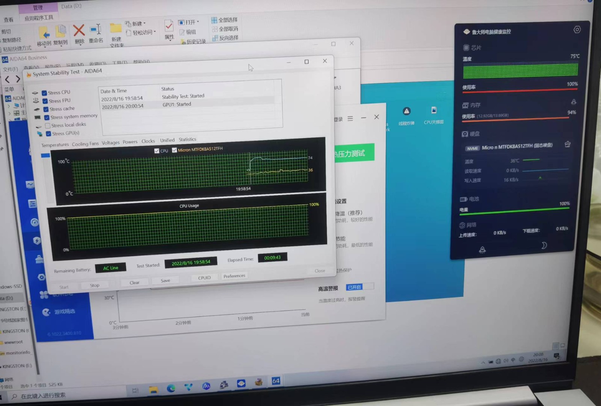Click AIDA64 icon on the taskbar
The height and width of the screenshot is (406, 601).
pyautogui.click(x=276, y=381)
